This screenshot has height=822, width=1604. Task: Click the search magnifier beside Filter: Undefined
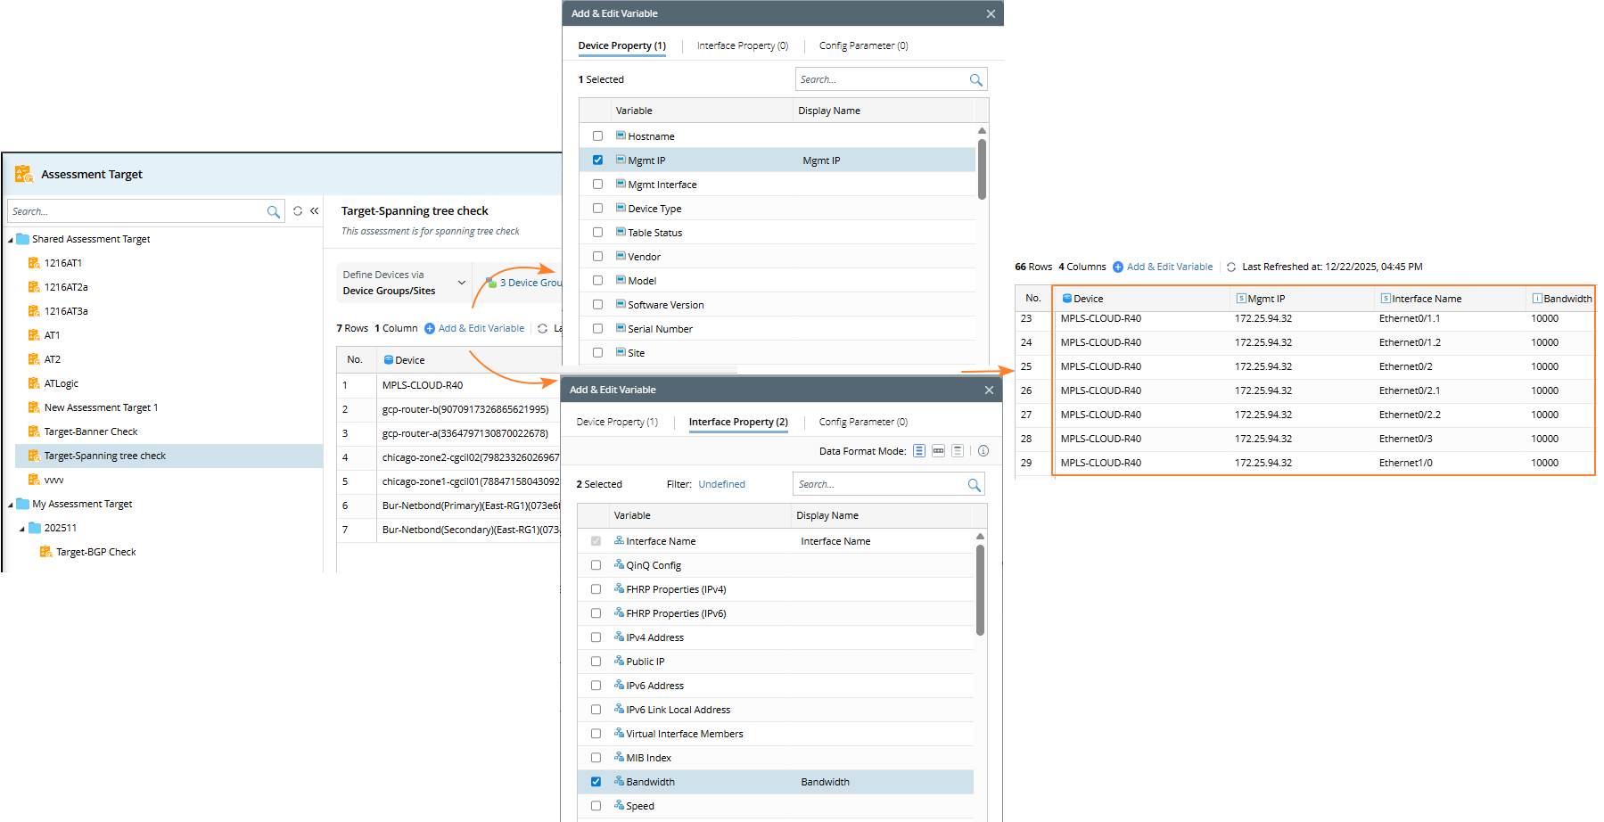[x=974, y=485]
